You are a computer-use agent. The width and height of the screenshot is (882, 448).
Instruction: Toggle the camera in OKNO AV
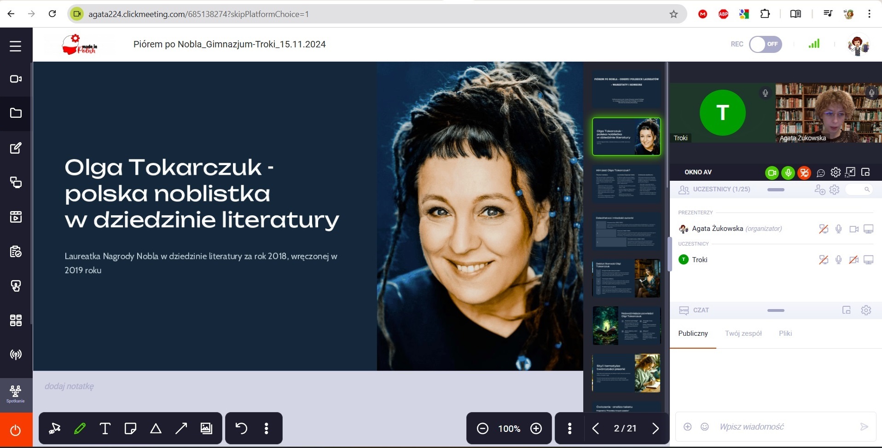point(772,172)
